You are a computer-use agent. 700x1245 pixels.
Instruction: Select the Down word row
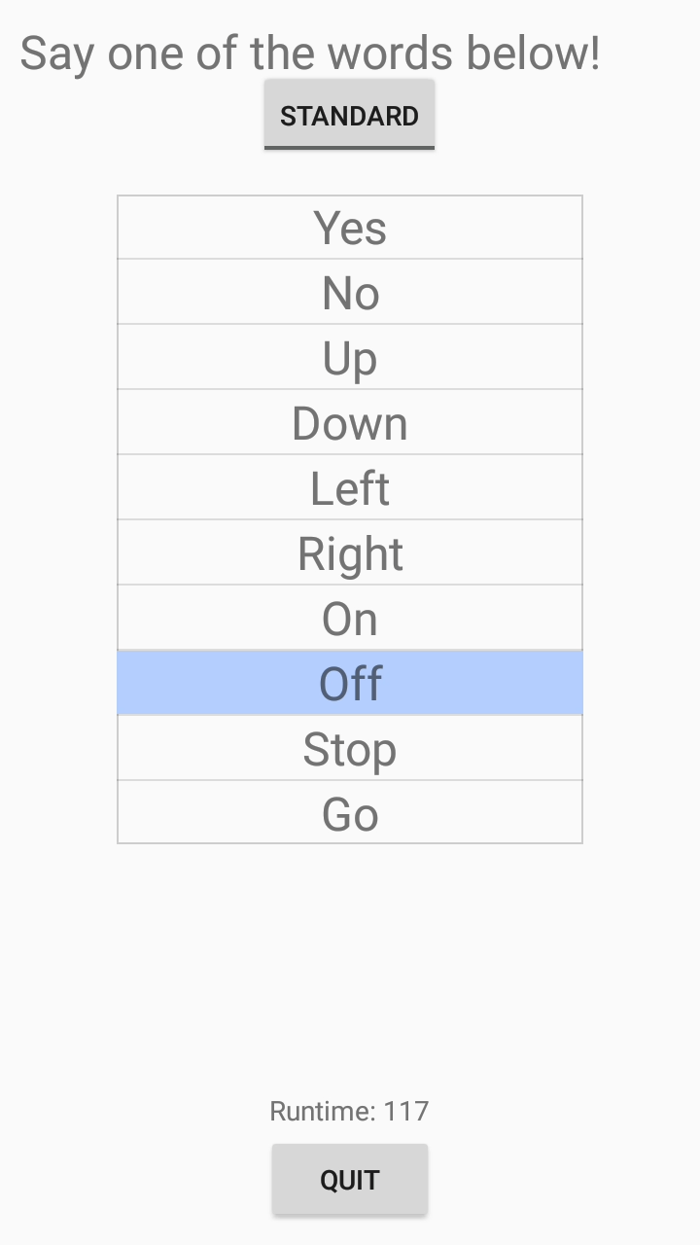click(350, 423)
